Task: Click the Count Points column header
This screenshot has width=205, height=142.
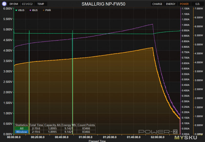Action: point(86,125)
